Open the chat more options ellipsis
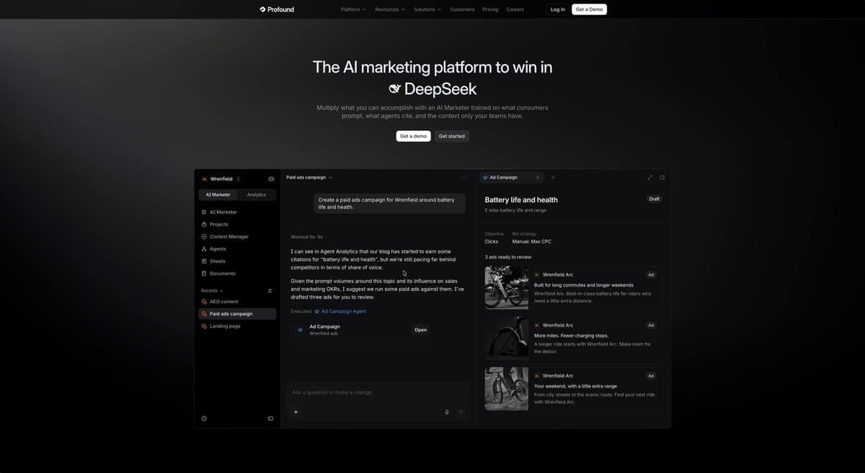865x473 pixels. point(465,177)
